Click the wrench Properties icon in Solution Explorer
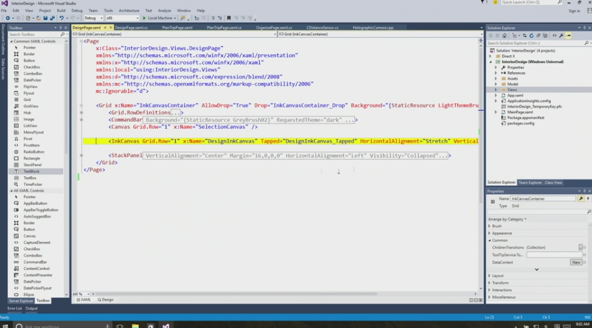The height and width of the screenshot is (328, 592). (x=561, y=35)
